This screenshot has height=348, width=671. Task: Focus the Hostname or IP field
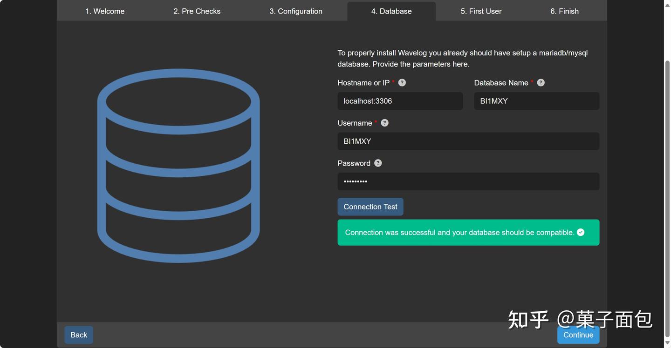[400, 101]
